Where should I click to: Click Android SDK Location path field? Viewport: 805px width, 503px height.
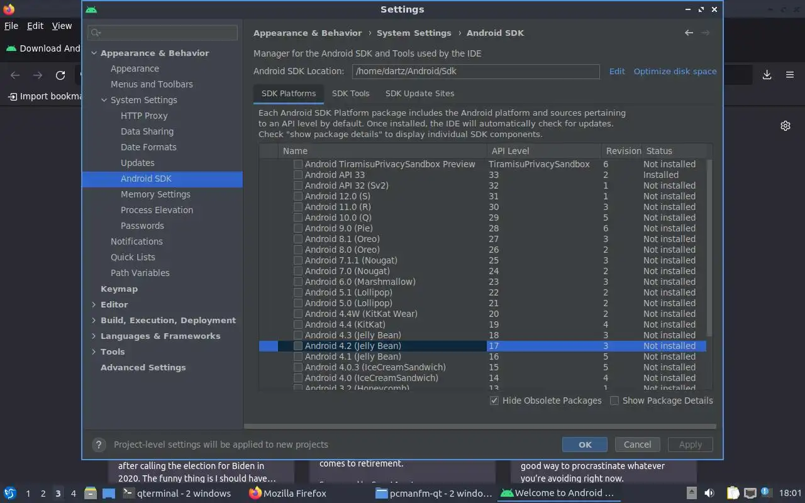point(475,71)
